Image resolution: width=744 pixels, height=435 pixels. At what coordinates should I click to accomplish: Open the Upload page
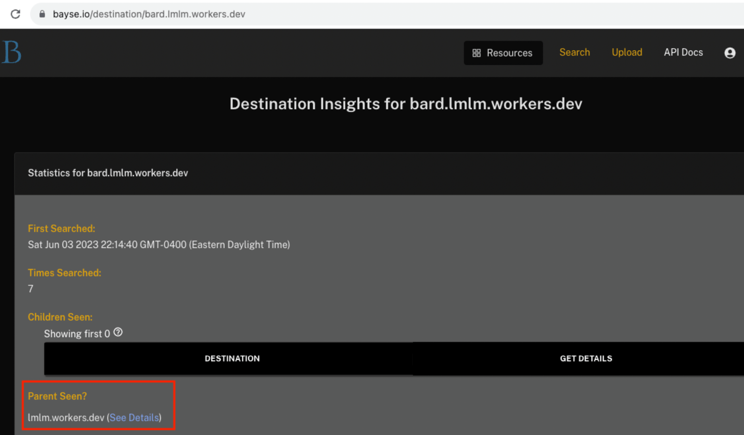(x=627, y=52)
